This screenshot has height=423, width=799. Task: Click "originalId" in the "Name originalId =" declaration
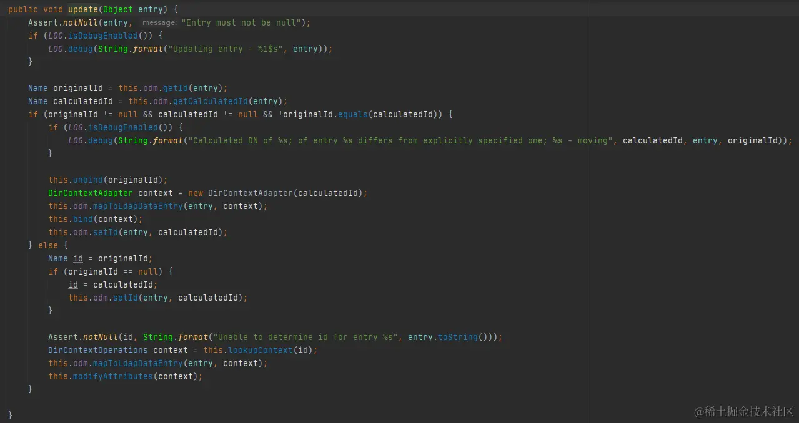pos(78,88)
